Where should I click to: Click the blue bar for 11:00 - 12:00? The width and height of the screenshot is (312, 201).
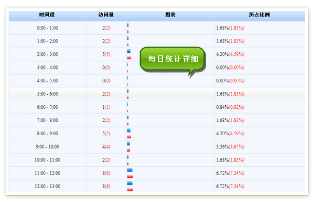(130, 170)
